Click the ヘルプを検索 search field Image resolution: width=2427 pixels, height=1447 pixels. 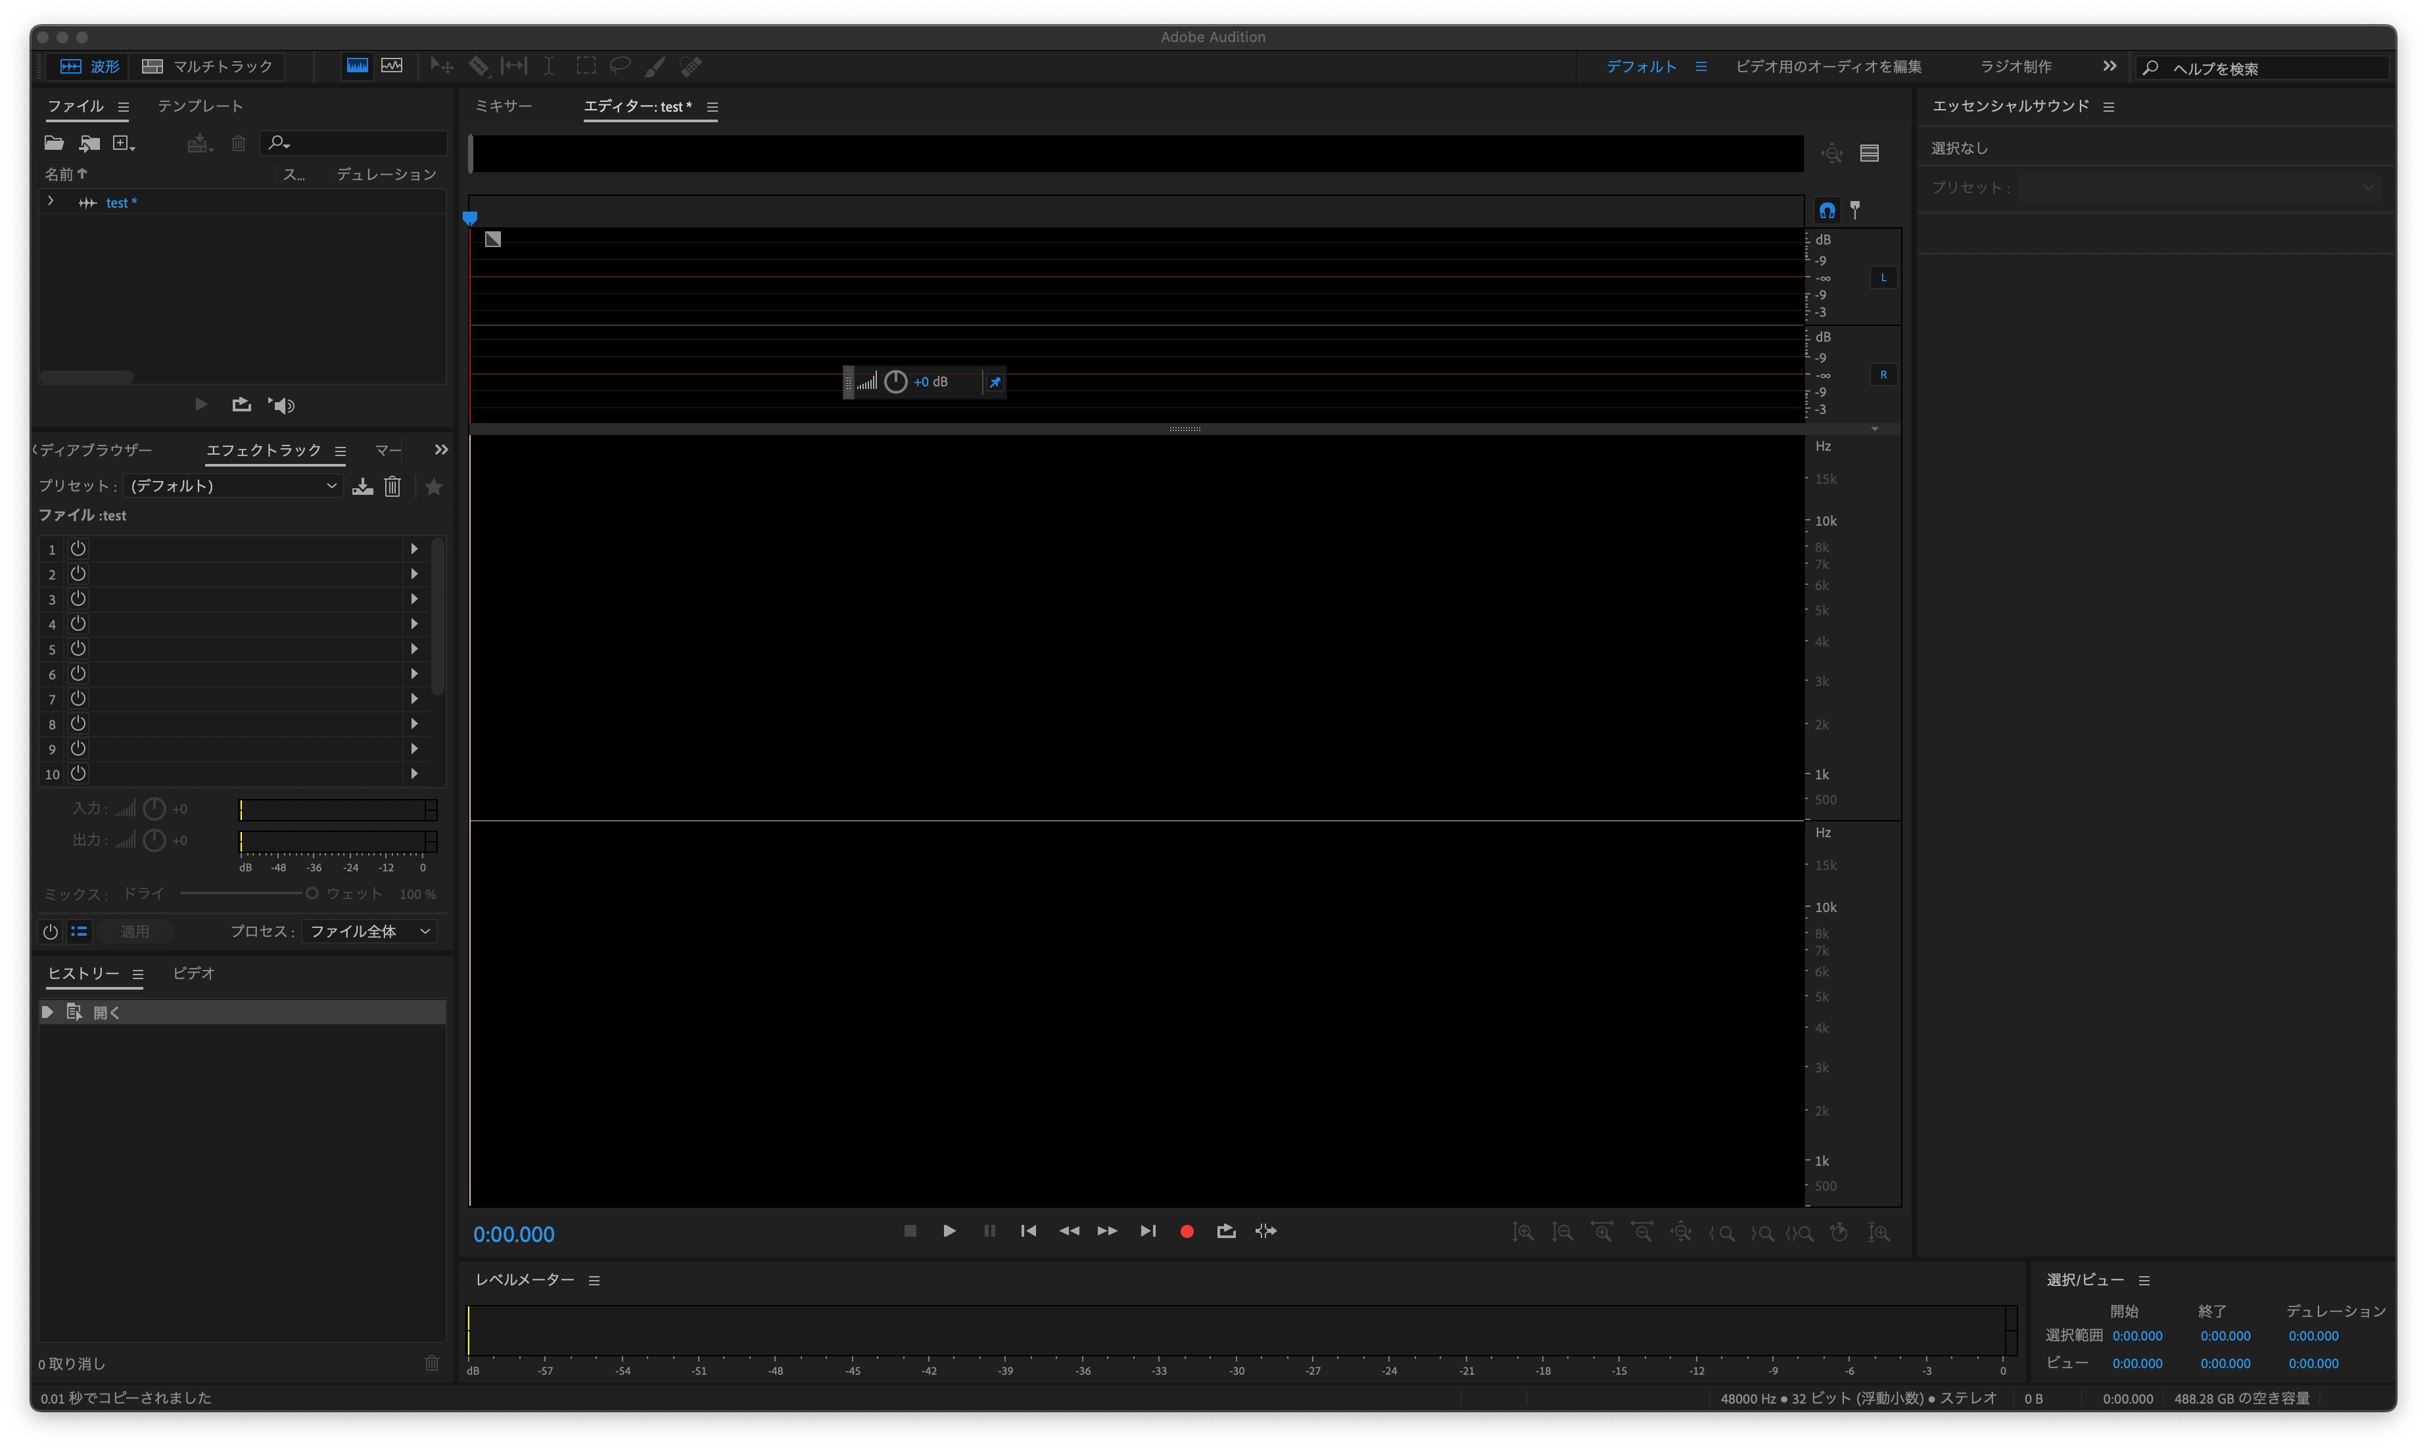pyautogui.click(x=2261, y=67)
